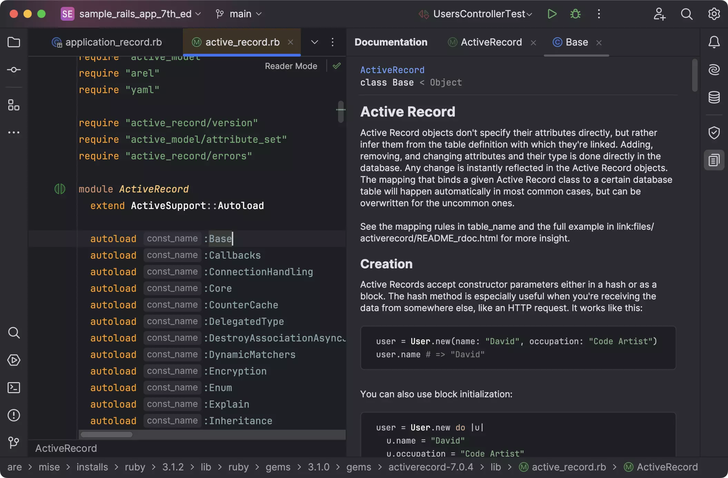The image size is (728, 478).
Task: Click the green inspections checkmark widget
Action: (337, 66)
